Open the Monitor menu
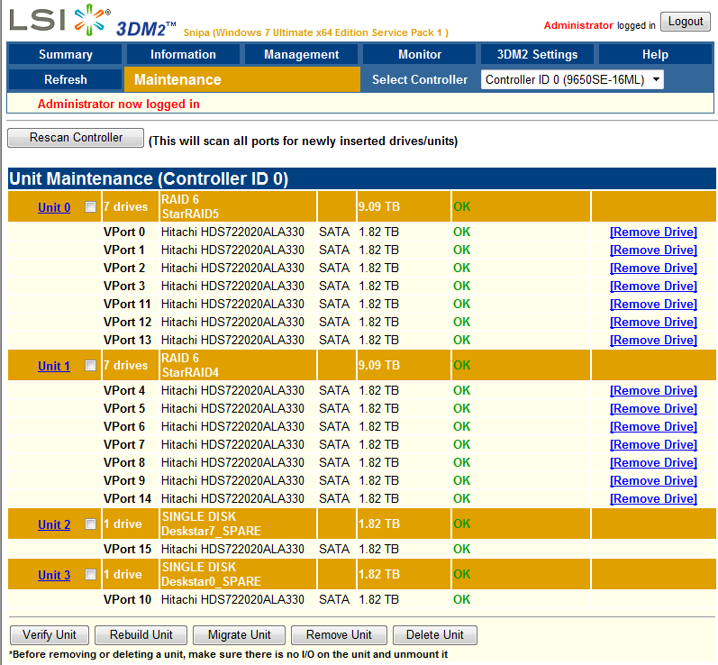 click(420, 55)
